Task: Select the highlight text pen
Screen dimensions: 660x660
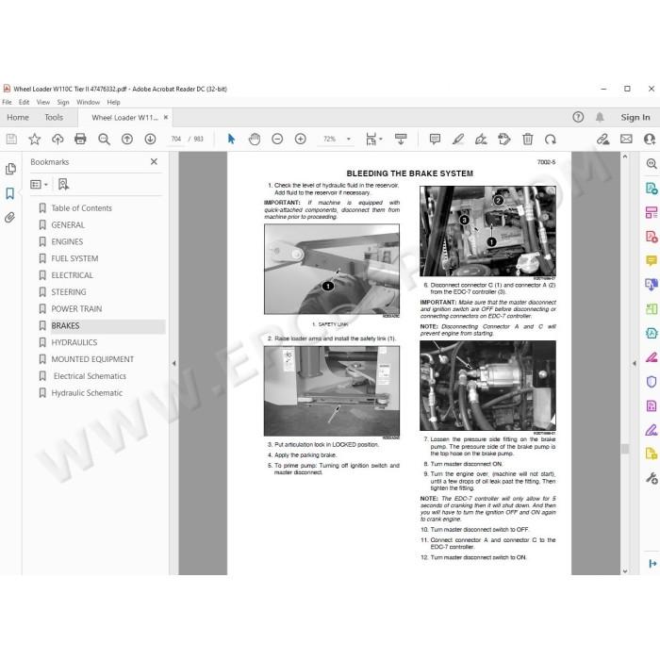Action: 458,139
